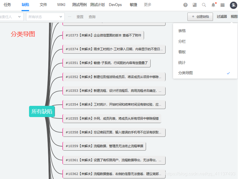Click the calendar icon in top bar
Screen dimensions: 238x179
point(222,5)
